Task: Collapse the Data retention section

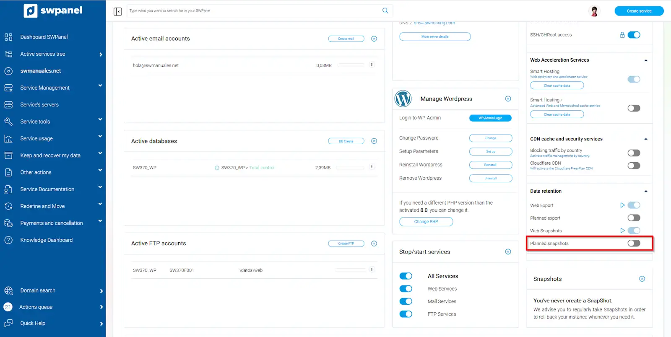Action: pos(645,191)
